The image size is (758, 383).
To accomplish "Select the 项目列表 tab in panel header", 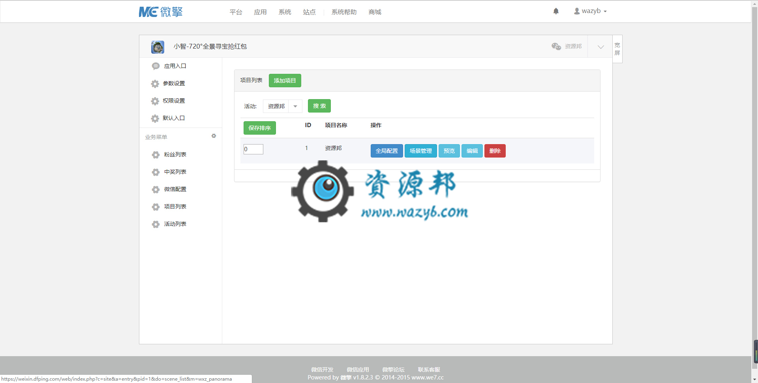I will pyautogui.click(x=251, y=80).
